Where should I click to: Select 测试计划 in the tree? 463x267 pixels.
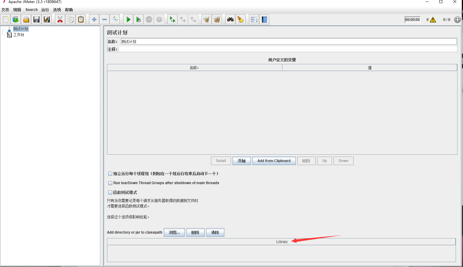(20, 29)
